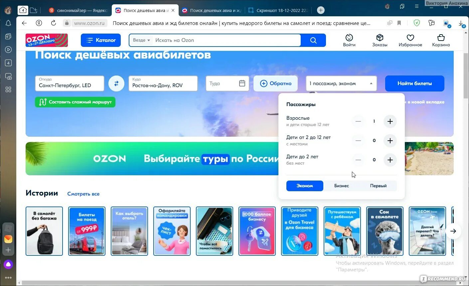Open the Сон в самолете story
The image size is (469, 286).
(385, 231)
